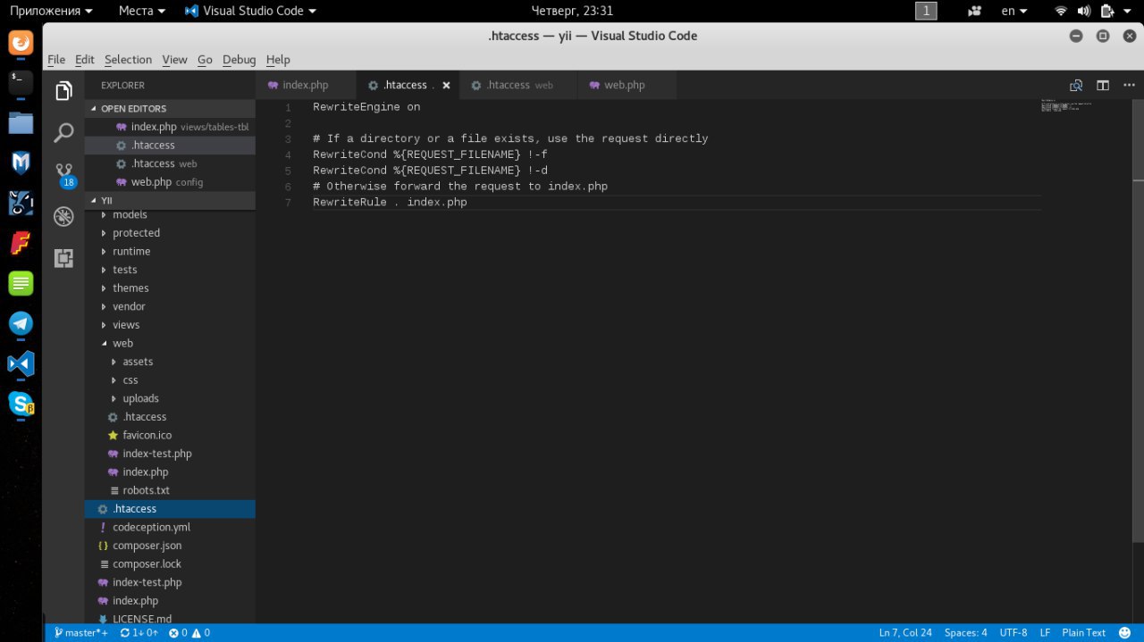Expand the models folder
Screen dimensions: 1144x642
(170, 214)
